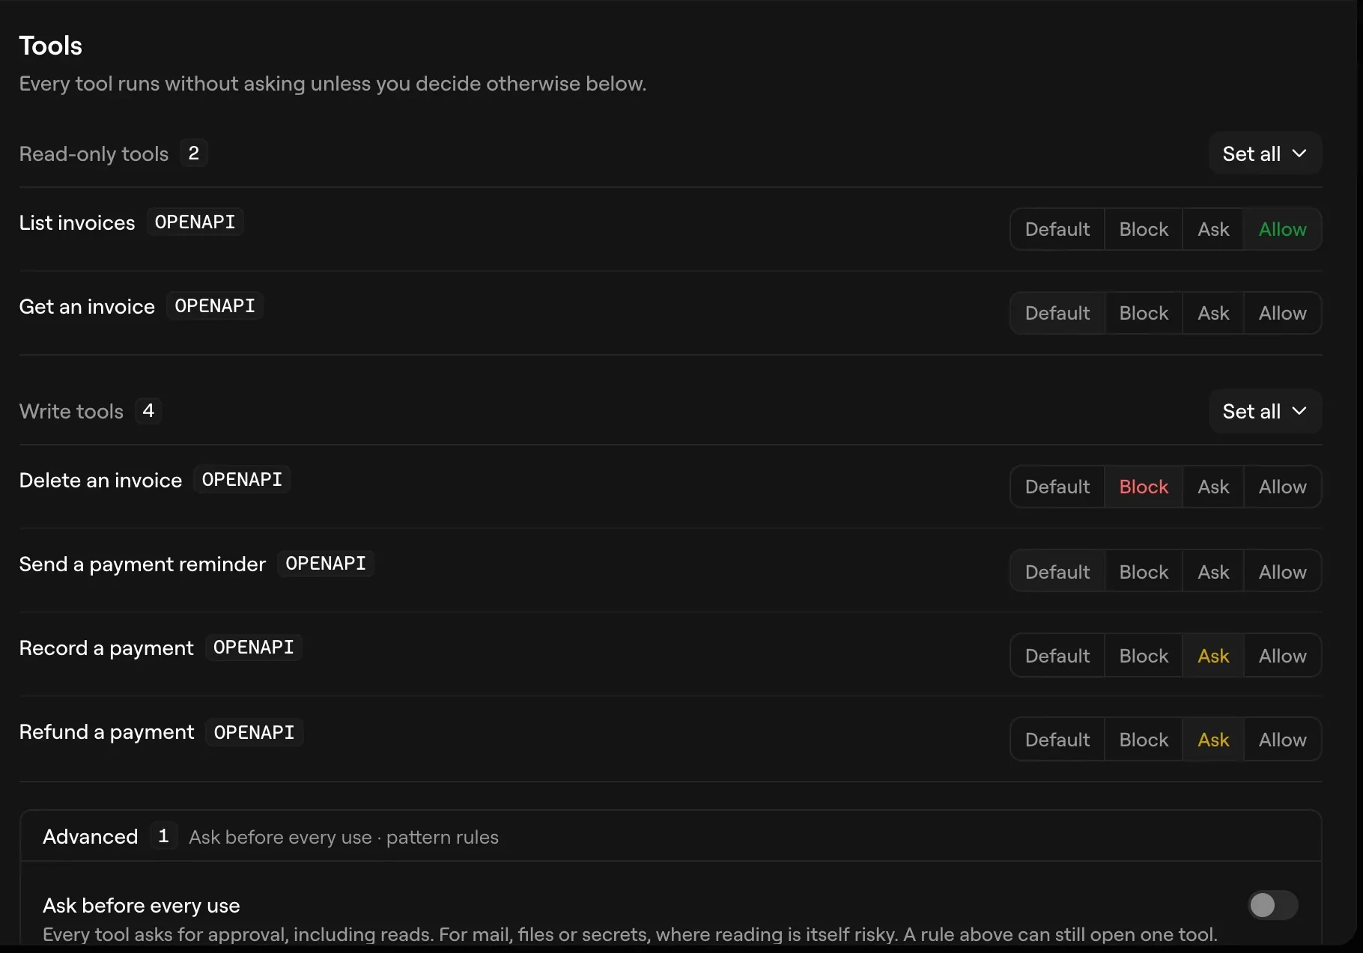Collapse the Advanced section header
The width and height of the screenshot is (1363, 953).
tap(670, 836)
